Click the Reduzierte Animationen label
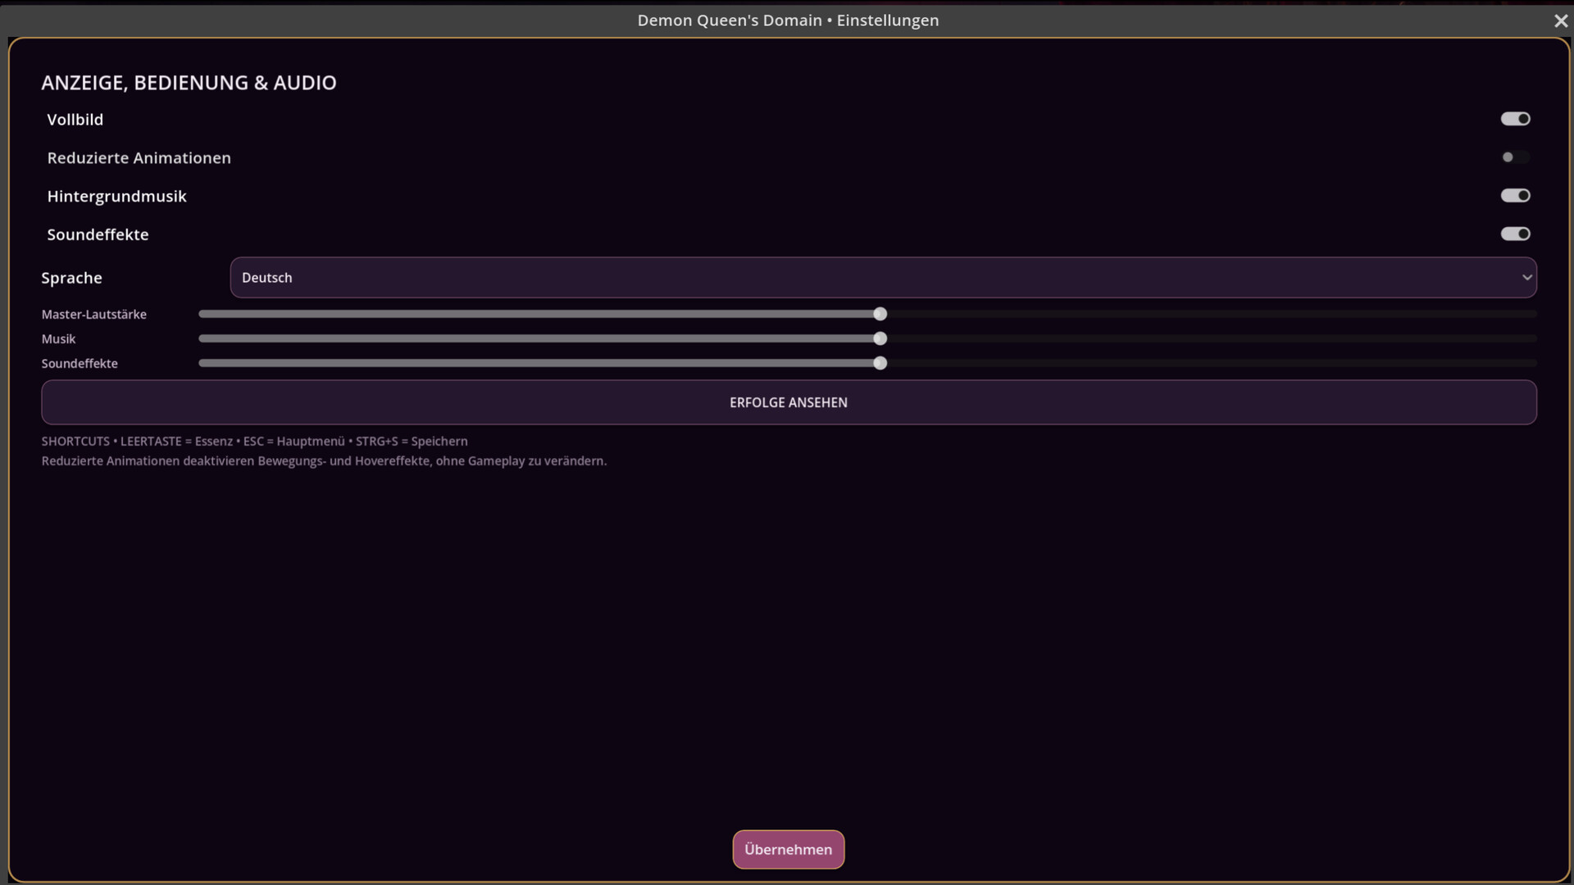This screenshot has width=1574, height=885. tap(139, 158)
